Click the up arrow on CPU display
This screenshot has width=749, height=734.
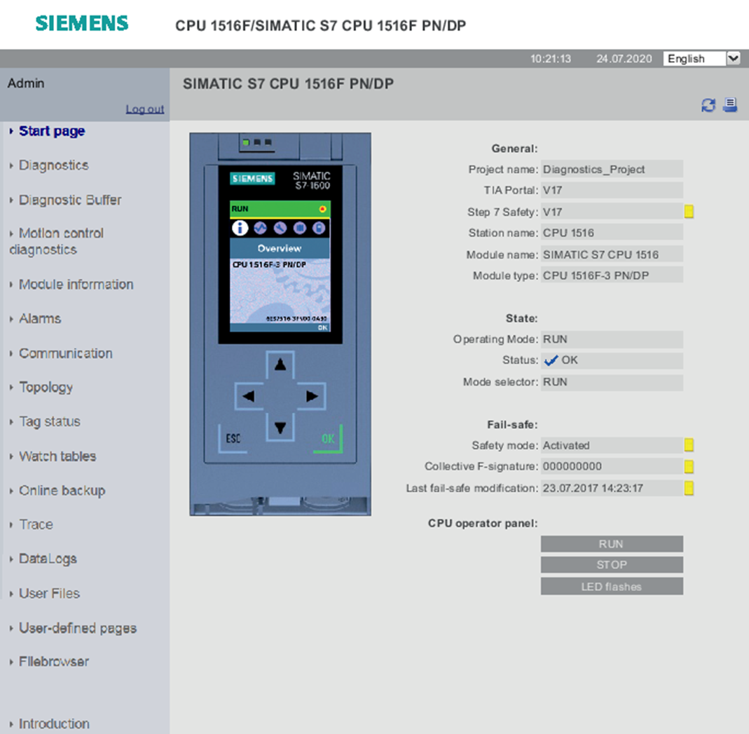pos(280,365)
